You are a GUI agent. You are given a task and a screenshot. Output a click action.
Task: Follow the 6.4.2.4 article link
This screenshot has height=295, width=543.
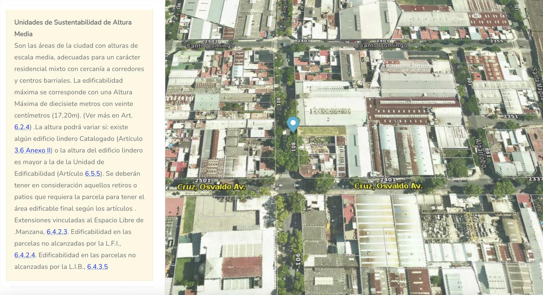point(25,255)
